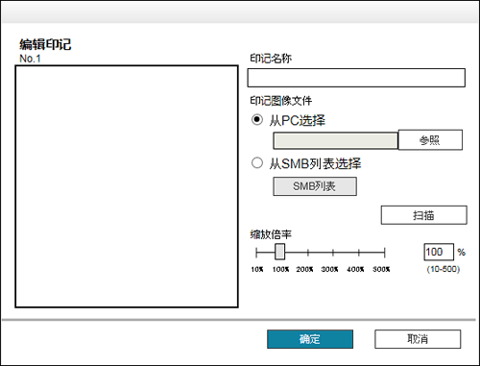Click the 200% tick label
Image resolution: width=480 pixels, height=366 pixels.
[304, 269]
